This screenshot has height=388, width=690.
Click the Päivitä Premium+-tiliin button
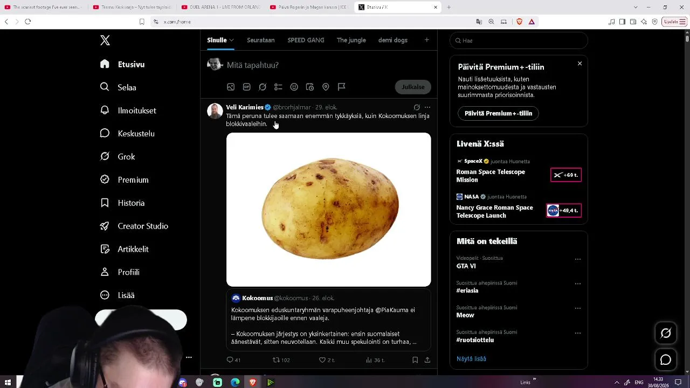498,113
